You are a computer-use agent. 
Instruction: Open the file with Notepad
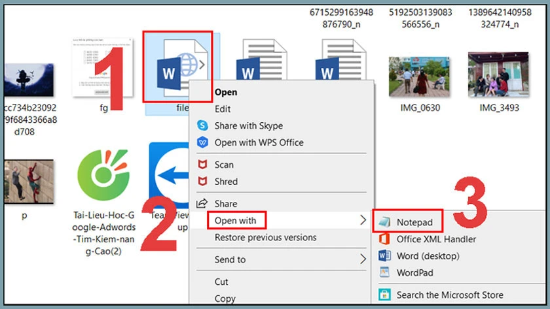tap(414, 222)
